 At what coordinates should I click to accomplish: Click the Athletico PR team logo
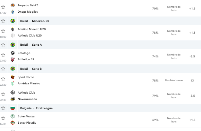13,59
